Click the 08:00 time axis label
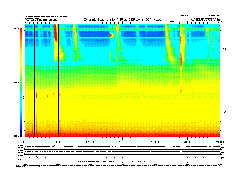This screenshot has width=237, height=183. [x=90, y=142]
